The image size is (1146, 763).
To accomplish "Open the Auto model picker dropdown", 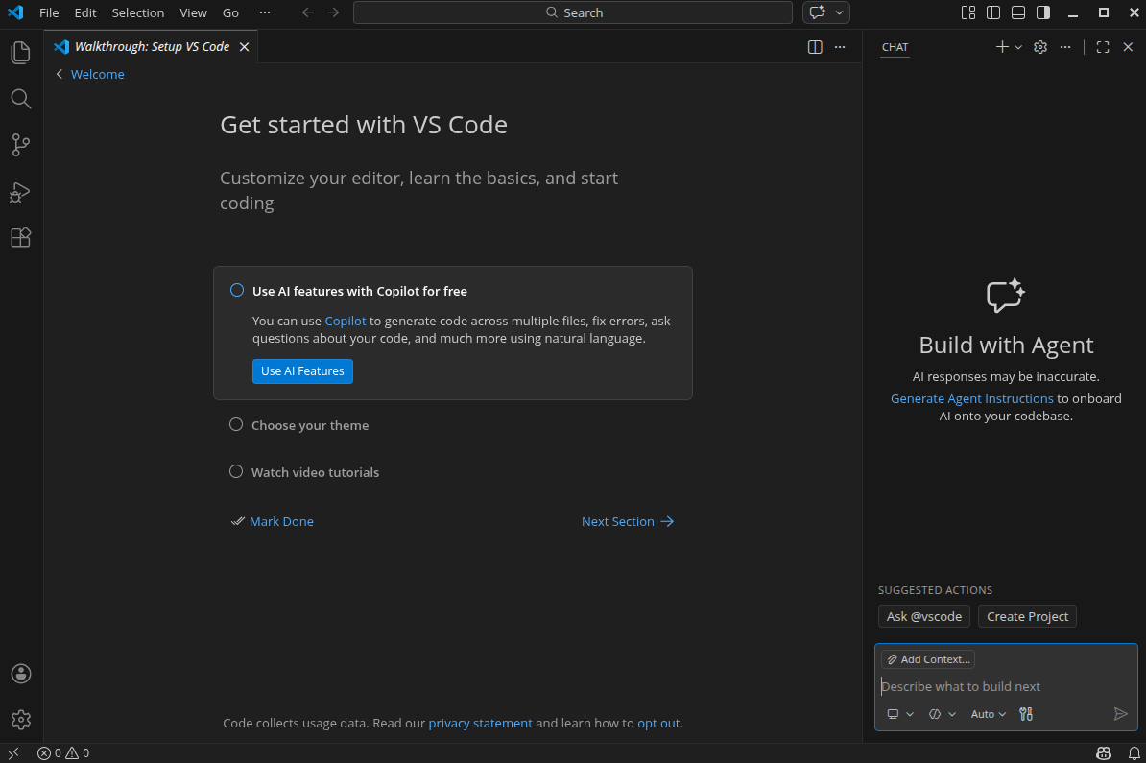I will [x=988, y=714].
